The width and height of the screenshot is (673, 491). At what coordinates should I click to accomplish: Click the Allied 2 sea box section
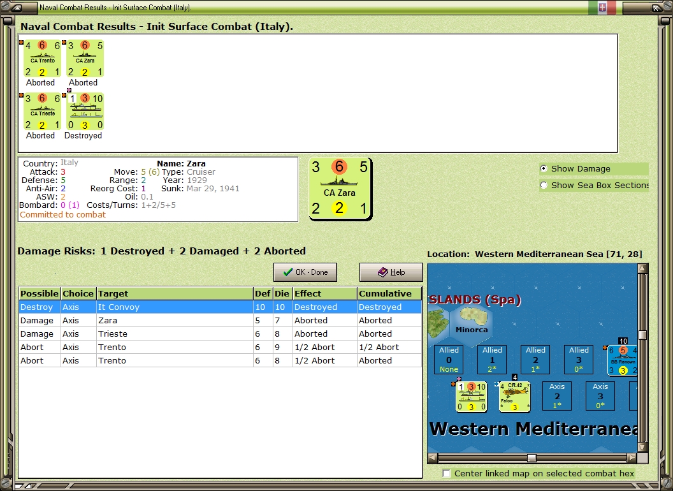535,360
